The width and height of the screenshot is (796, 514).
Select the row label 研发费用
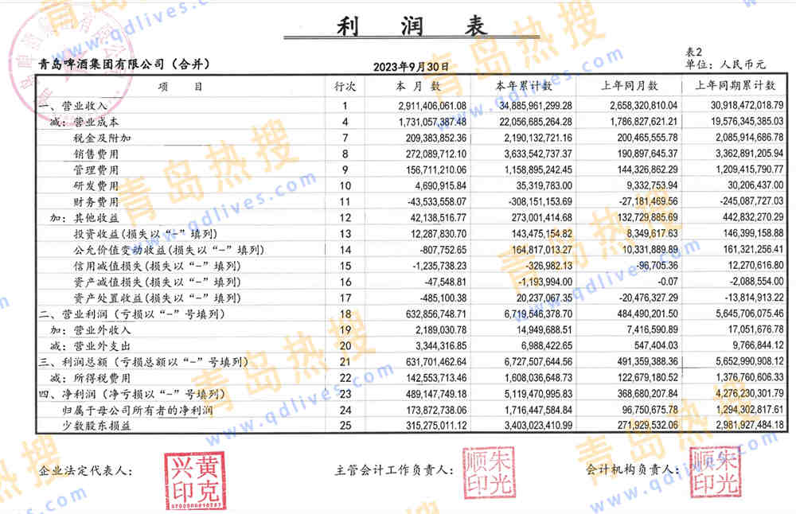coord(96,185)
